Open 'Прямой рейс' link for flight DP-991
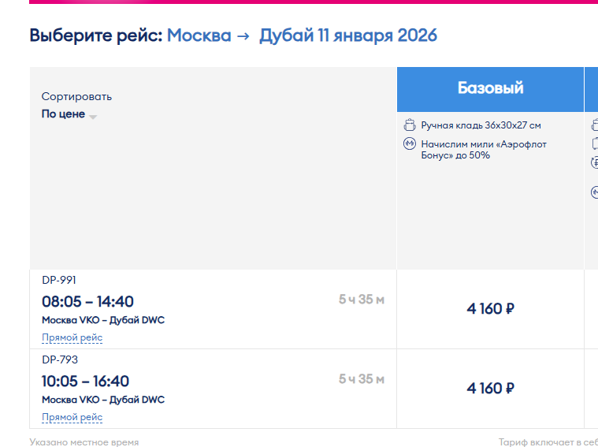Image resolution: width=598 pixels, height=447 pixels. tap(72, 337)
